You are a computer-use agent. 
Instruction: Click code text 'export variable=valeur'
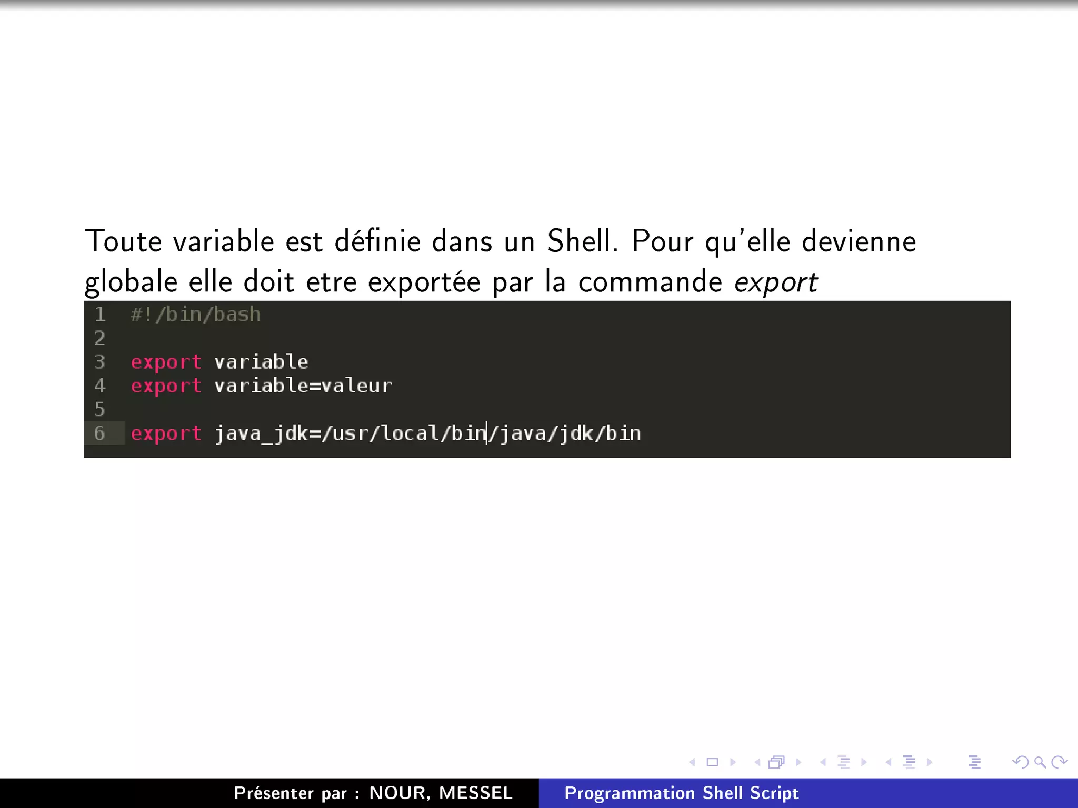click(x=262, y=386)
